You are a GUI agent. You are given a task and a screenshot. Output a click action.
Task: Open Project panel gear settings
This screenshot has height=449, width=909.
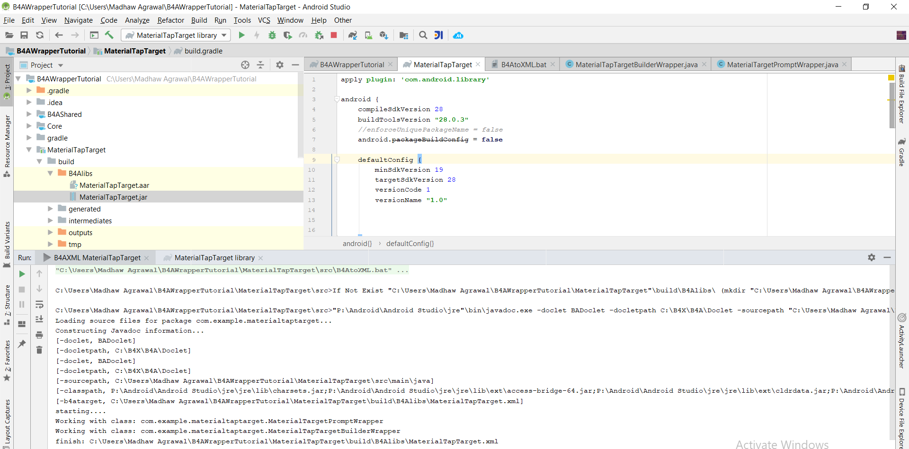click(x=280, y=65)
